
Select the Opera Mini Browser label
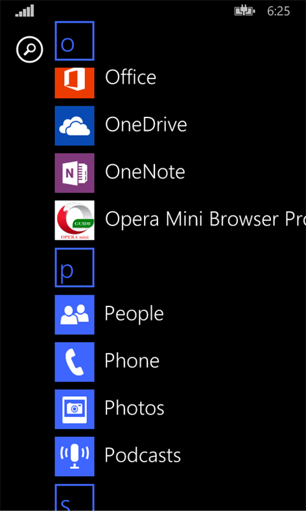tap(206, 219)
